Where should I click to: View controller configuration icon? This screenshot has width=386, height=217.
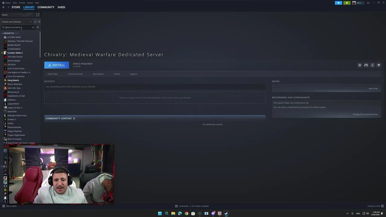pyautogui.click(x=366, y=65)
